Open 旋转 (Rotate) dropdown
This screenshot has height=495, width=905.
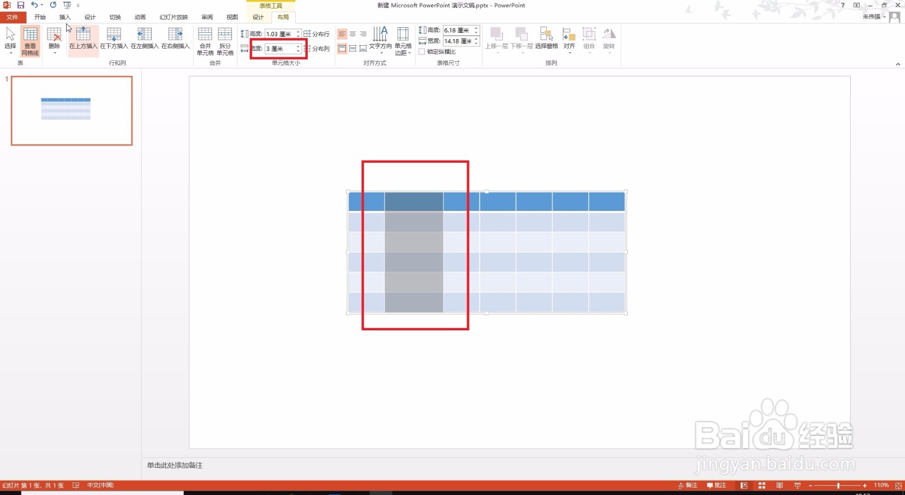click(609, 41)
